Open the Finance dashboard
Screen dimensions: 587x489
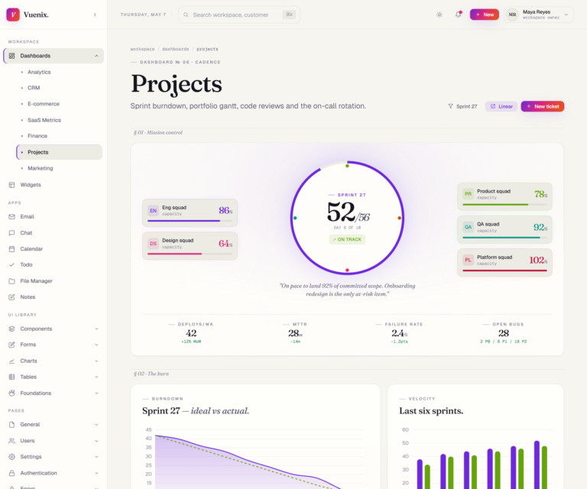[x=59, y=136]
